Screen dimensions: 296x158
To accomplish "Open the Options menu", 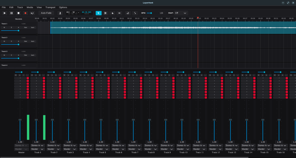I will 63,7.
